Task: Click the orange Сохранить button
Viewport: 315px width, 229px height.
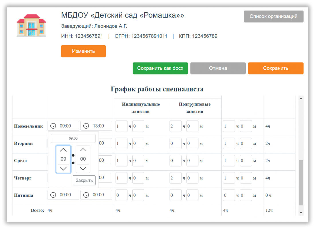Action: coord(275,68)
